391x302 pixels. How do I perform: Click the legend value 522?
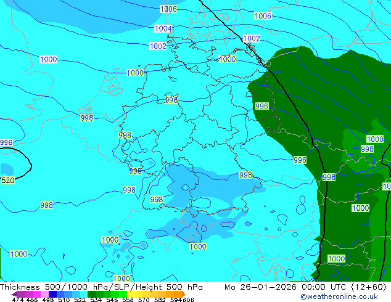[x=80, y=300]
